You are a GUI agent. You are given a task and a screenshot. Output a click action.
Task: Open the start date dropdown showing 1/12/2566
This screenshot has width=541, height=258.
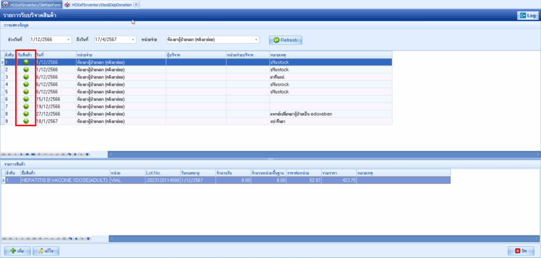69,40
